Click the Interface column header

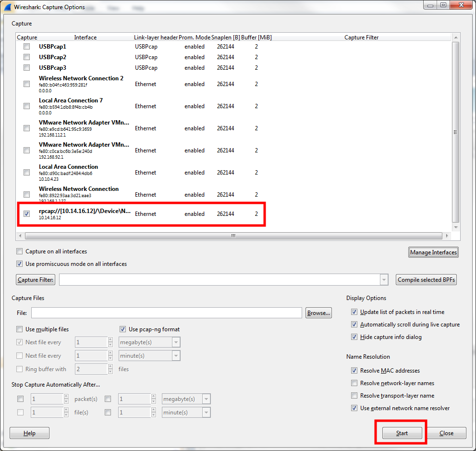[x=85, y=38]
